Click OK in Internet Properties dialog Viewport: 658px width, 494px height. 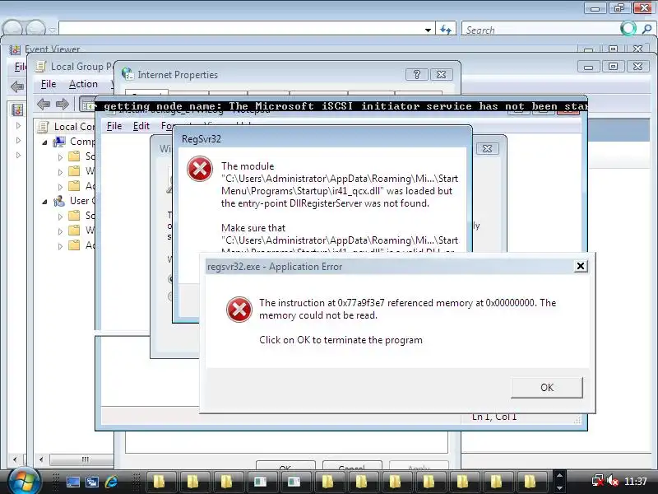click(x=285, y=466)
